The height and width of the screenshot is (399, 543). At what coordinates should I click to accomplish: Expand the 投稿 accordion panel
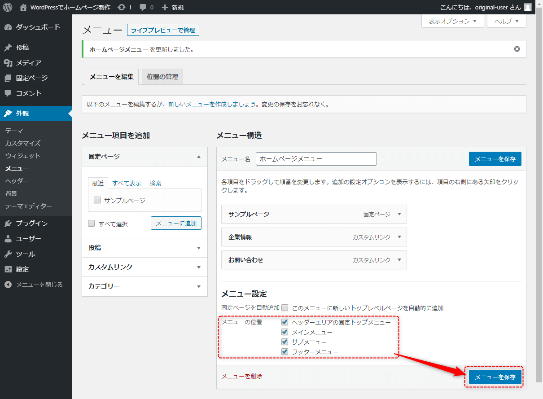point(145,248)
